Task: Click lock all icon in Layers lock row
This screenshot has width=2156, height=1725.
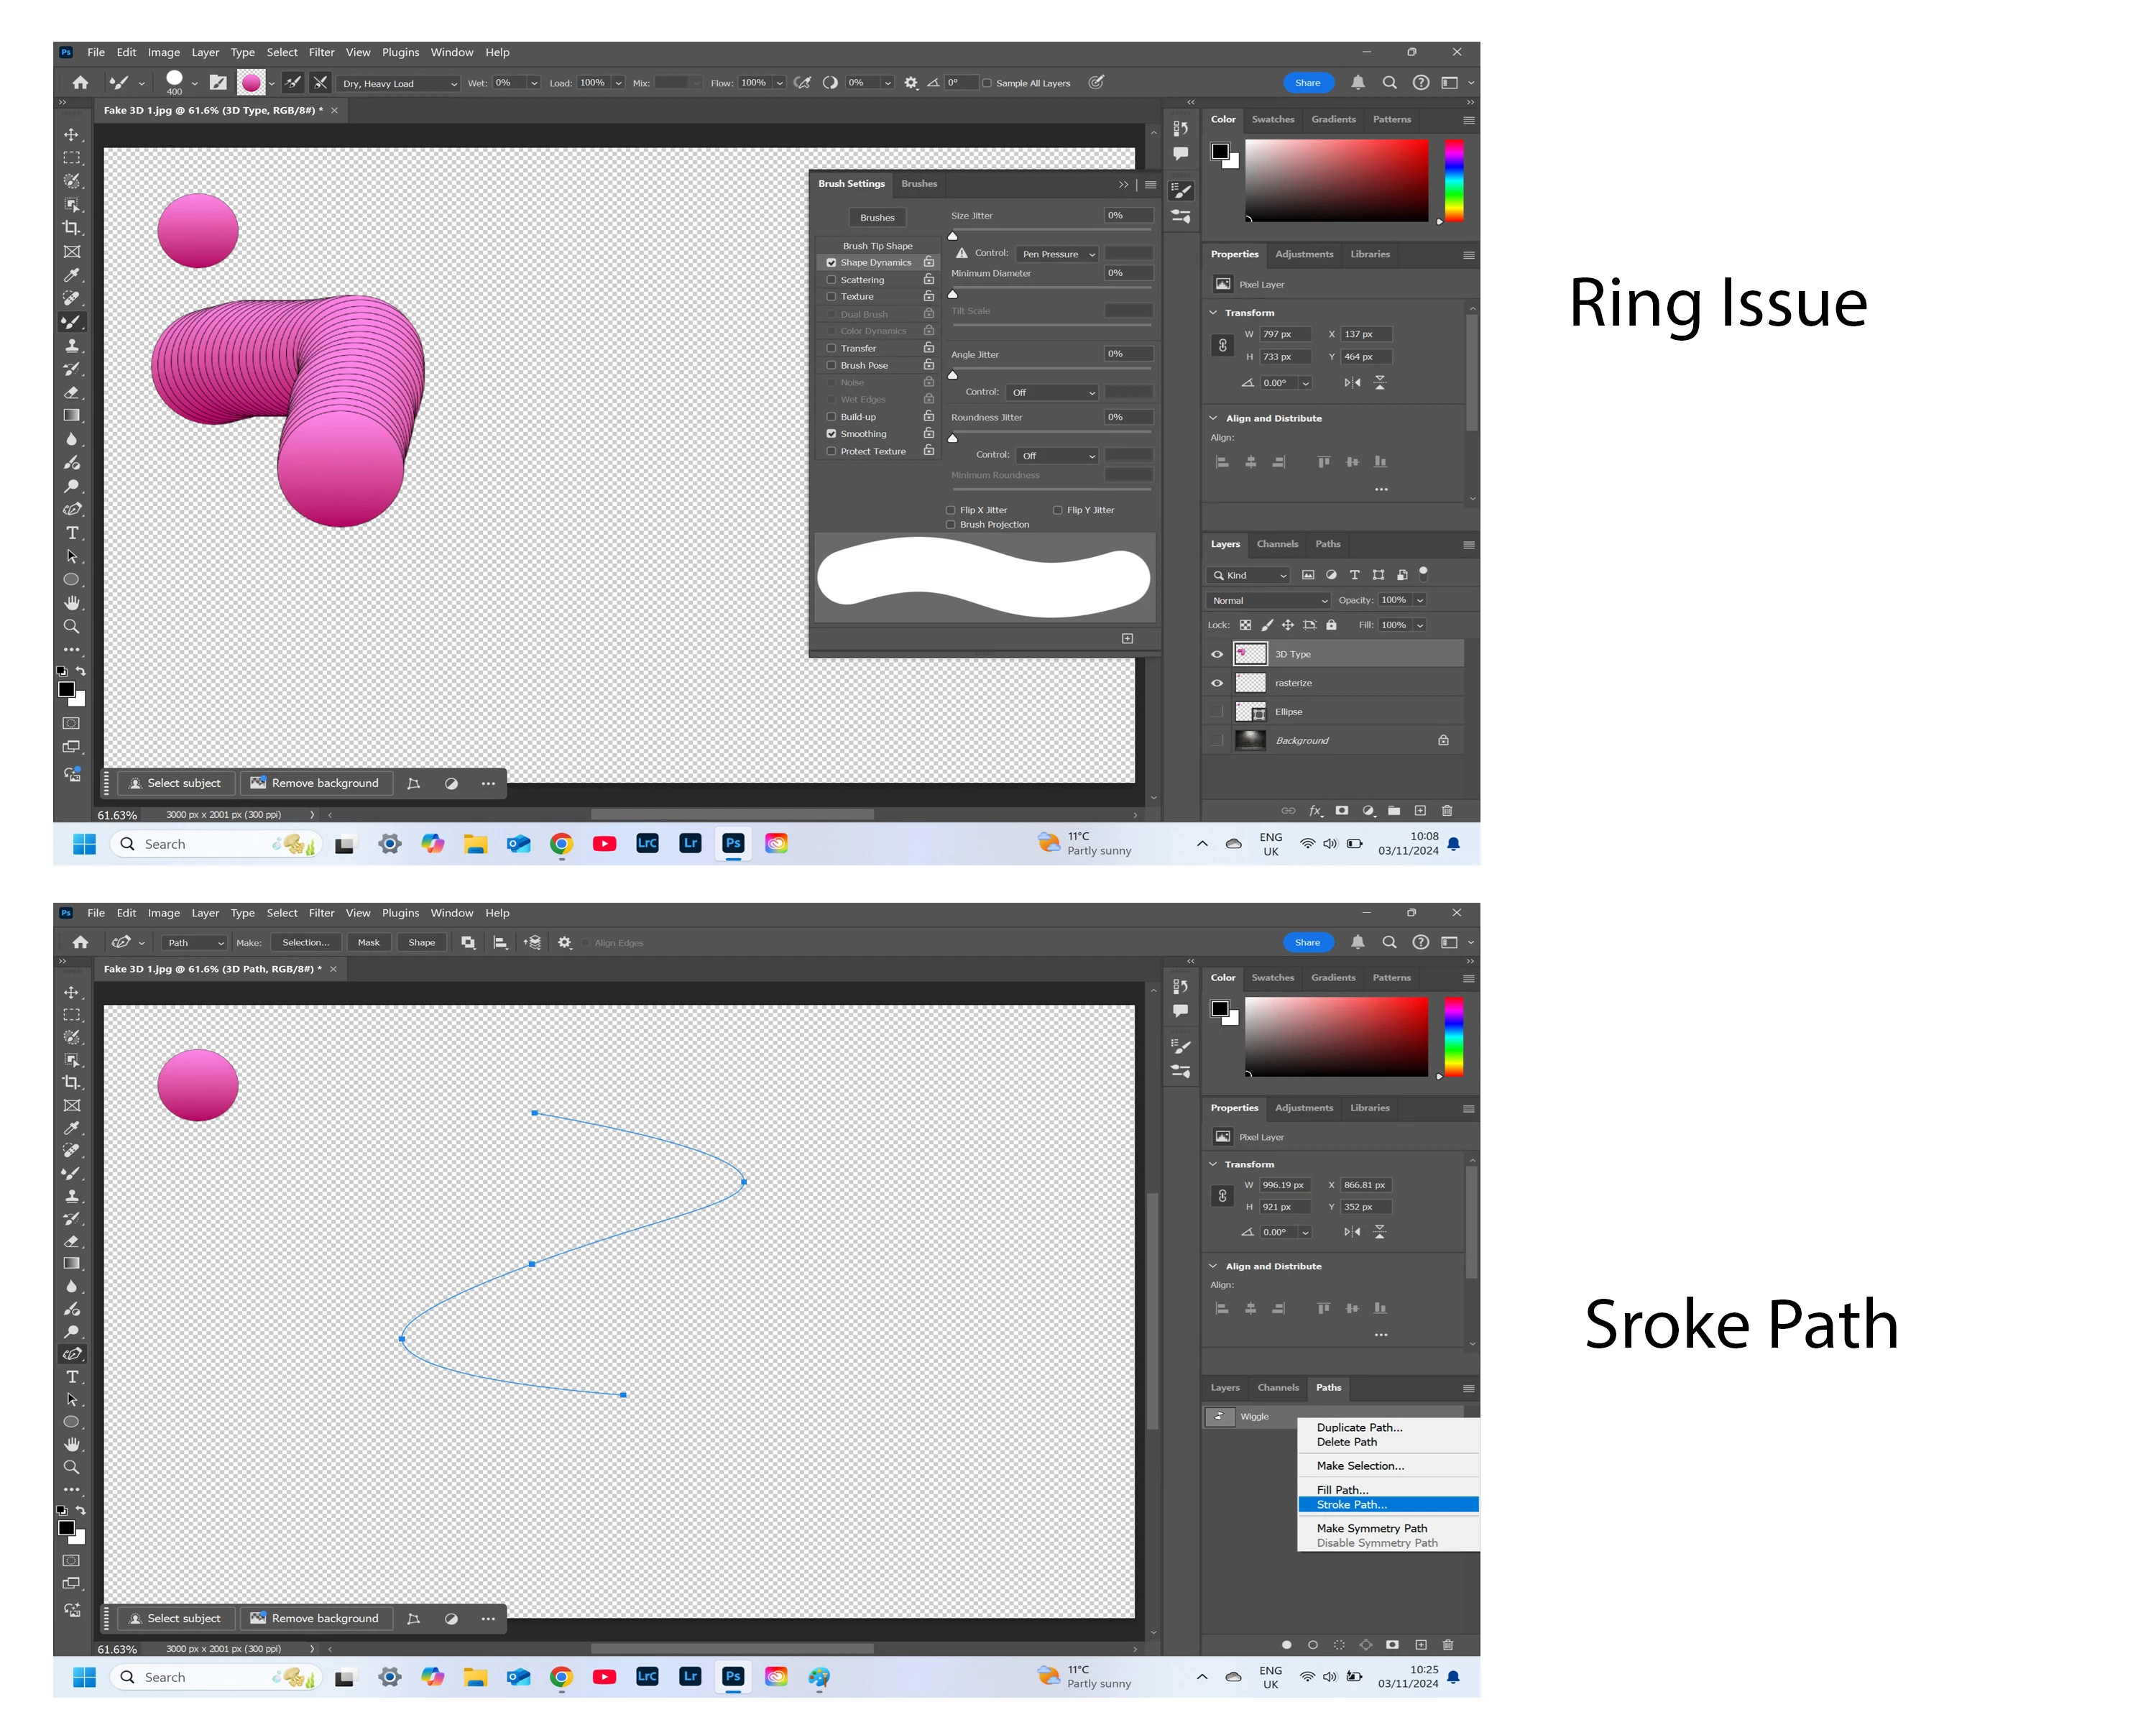Action: click(x=1331, y=625)
